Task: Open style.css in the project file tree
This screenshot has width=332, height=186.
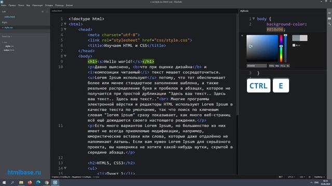Action: 9,46
